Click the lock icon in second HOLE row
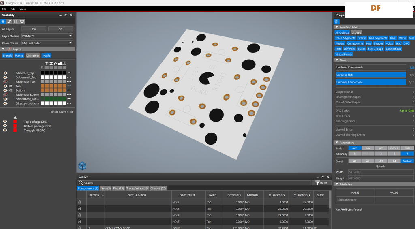415x229 pixels. coord(80,209)
